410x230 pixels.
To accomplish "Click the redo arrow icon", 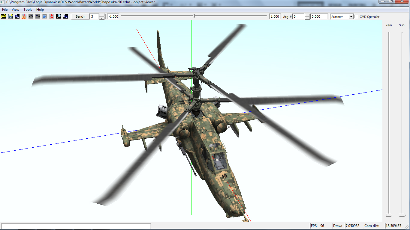I will click(38, 16).
